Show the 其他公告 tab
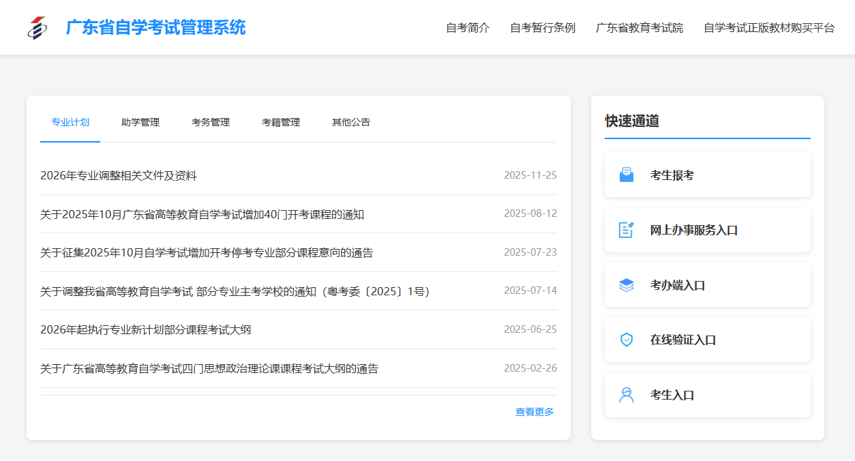855x461 pixels. 351,123
